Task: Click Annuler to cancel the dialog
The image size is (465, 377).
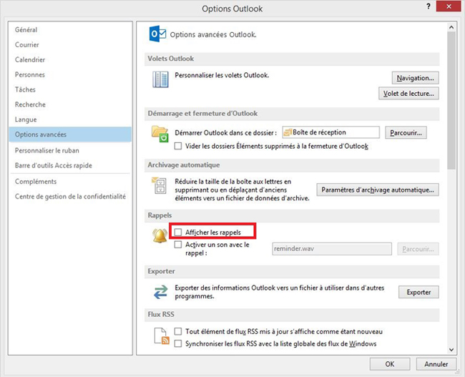Action: click(x=436, y=364)
